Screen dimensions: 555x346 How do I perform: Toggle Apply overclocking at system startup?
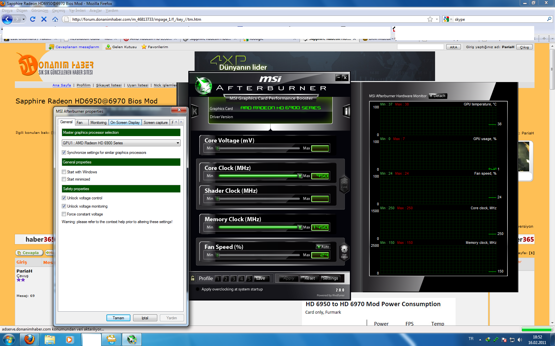pyautogui.click(x=198, y=289)
